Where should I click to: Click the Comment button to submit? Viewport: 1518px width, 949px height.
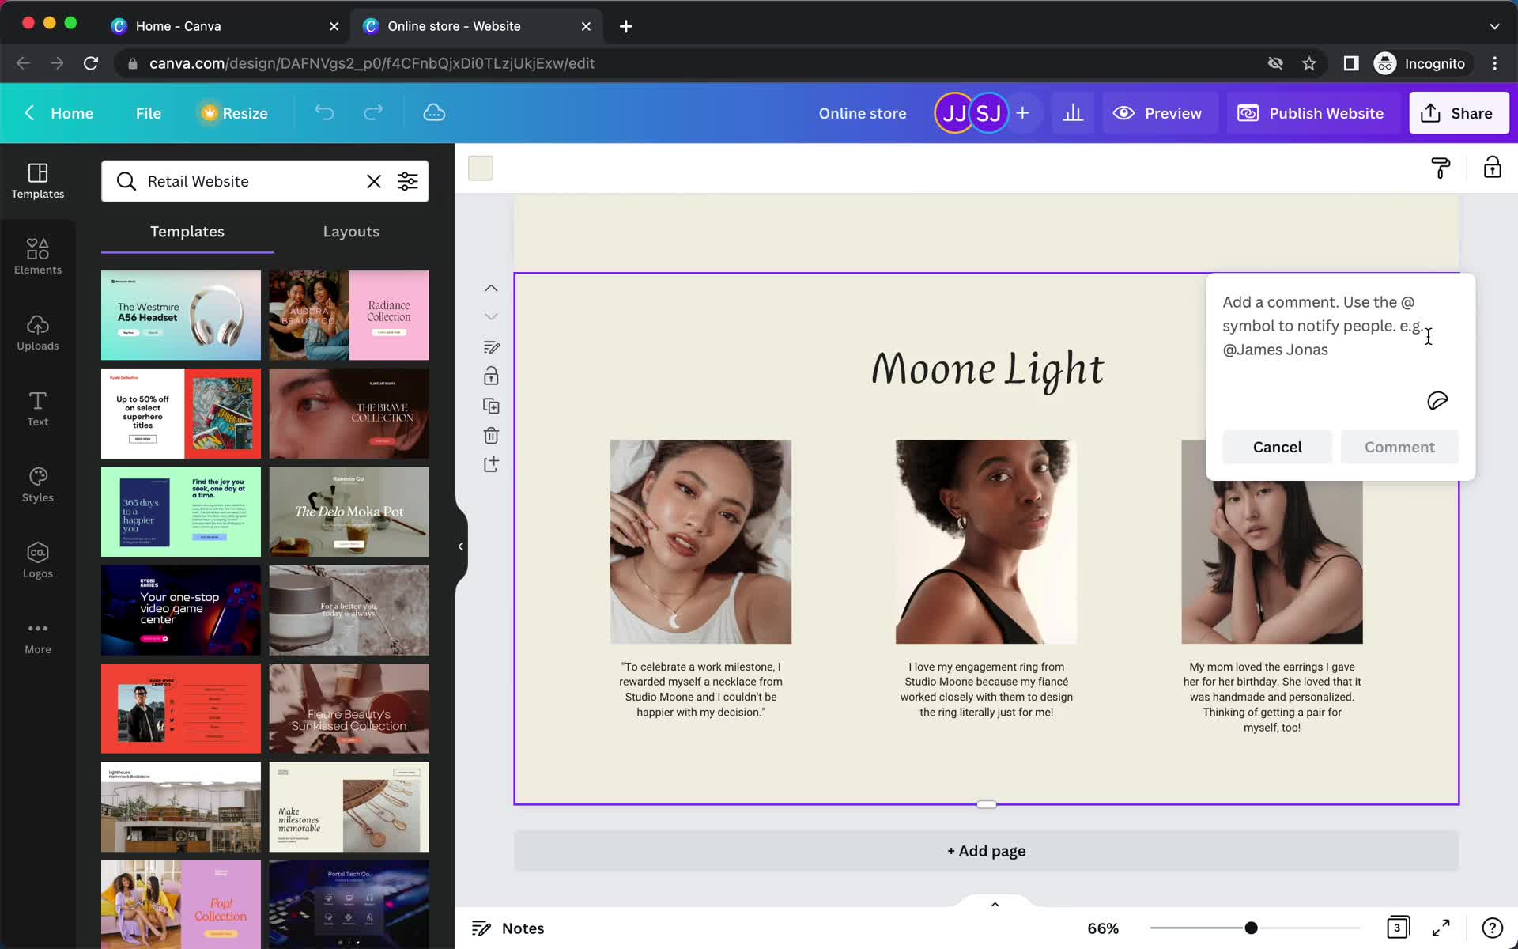point(1400,447)
